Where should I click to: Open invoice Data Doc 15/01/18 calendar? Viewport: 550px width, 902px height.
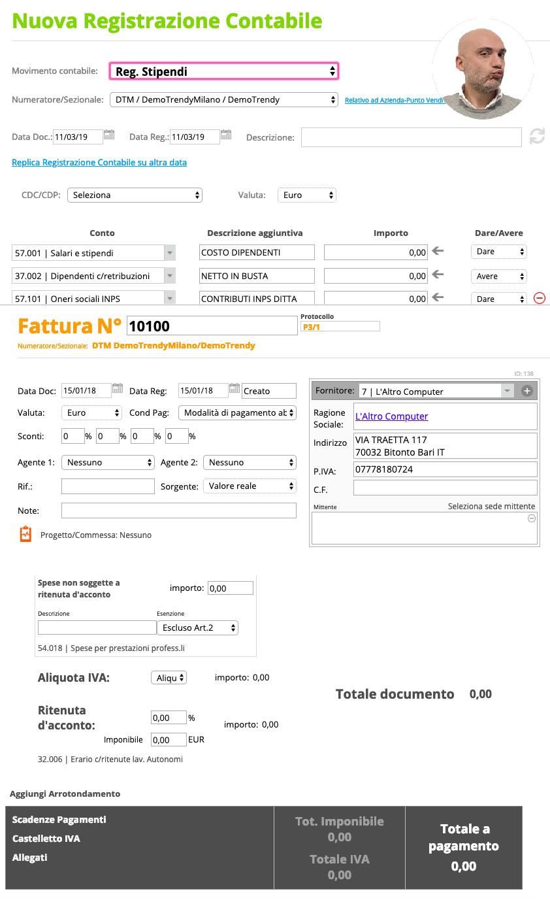(118, 389)
